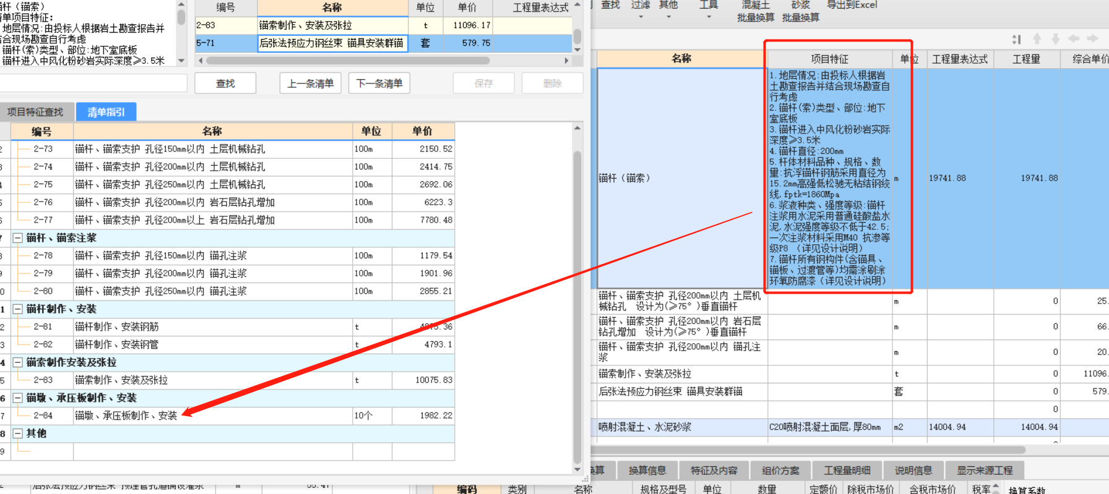The image size is (1109, 494).
Task: Click the top horizontal scrollbar thumb
Action: click(348, 61)
